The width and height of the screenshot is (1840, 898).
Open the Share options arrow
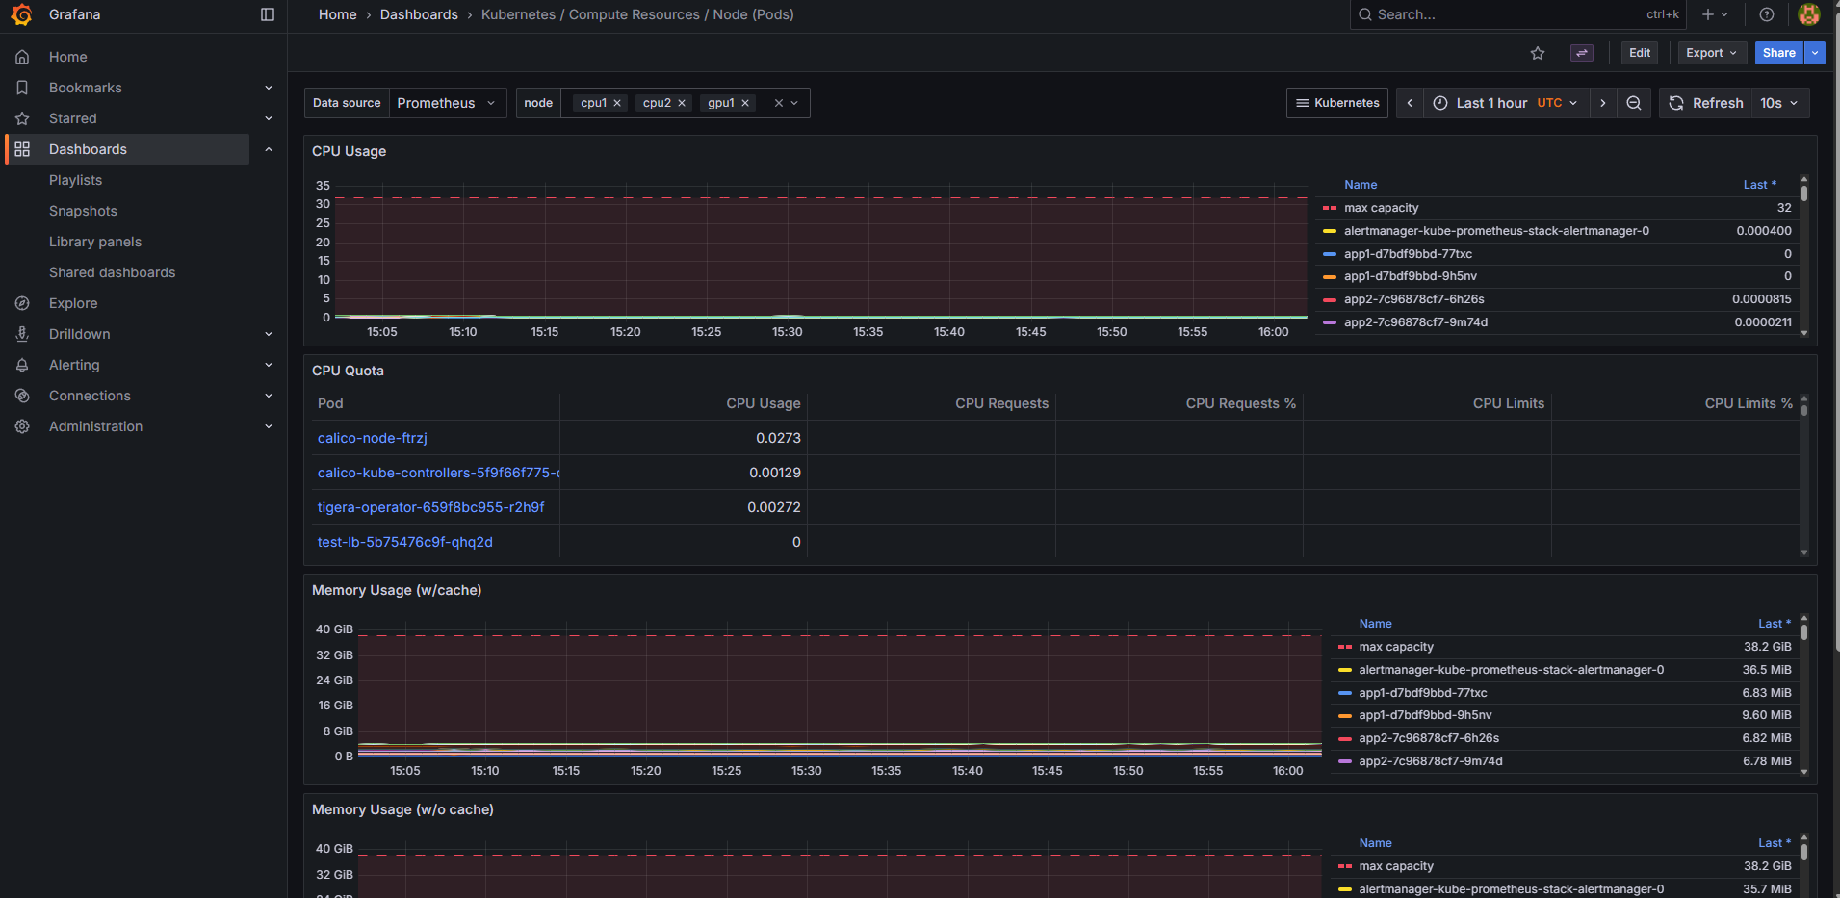tap(1815, 53)
